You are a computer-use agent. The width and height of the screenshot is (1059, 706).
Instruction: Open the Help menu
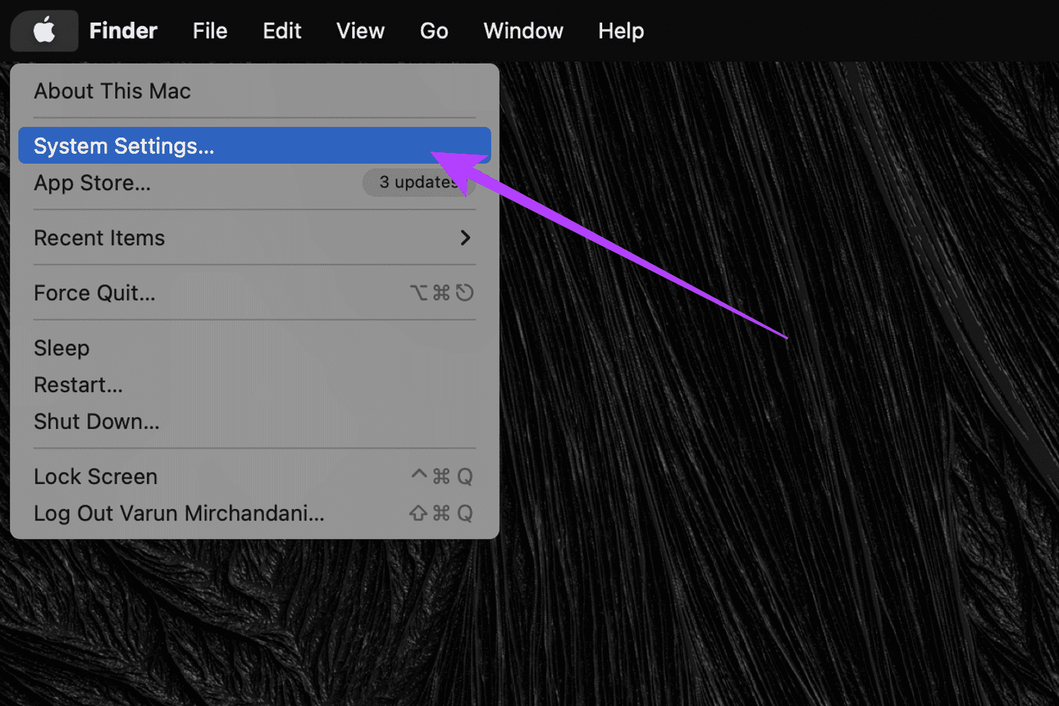click(621, 30)
